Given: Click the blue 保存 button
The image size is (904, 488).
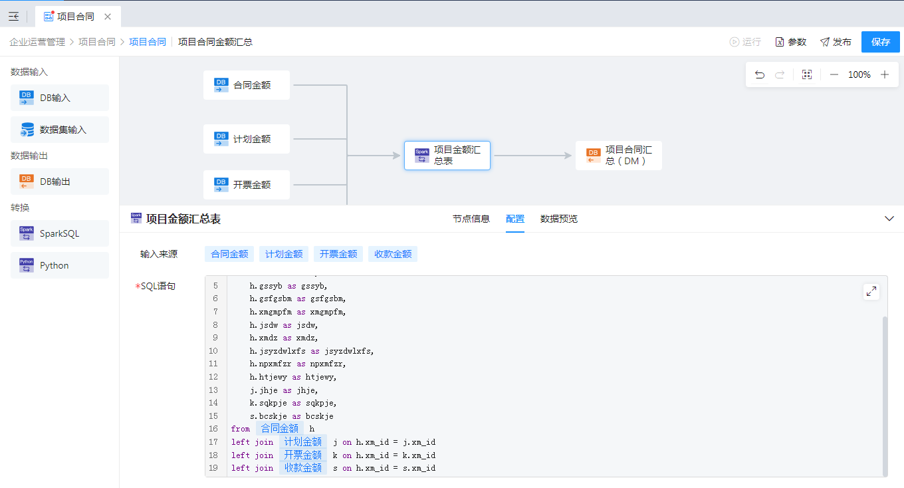Looking at the screenshot, I should point(881,42).
